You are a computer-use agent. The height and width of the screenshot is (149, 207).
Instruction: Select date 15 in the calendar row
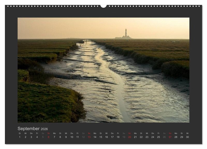[x=101, y=137]
